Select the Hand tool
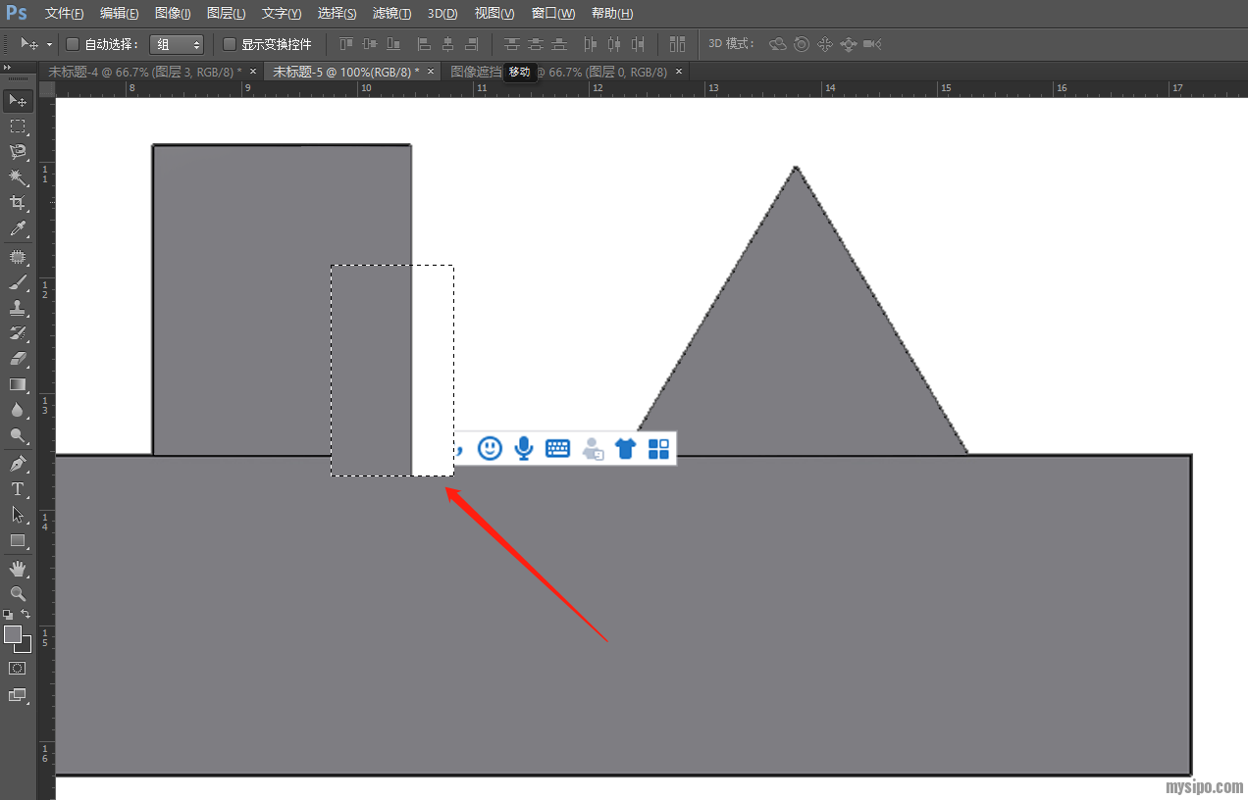This screenshot has width=1248, height=800. pos(18,569)
